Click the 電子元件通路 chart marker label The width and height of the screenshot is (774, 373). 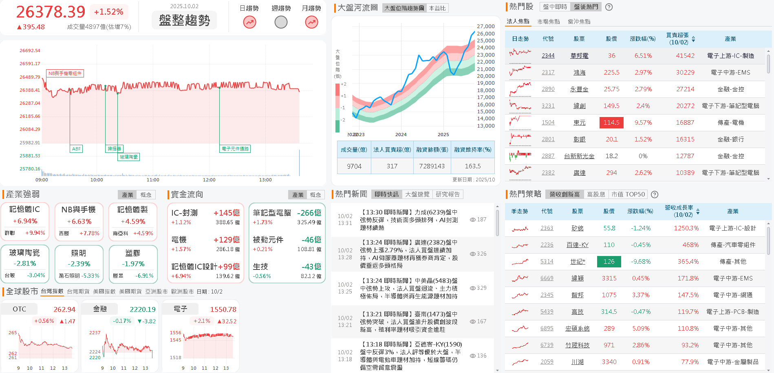click(x=235, y=149)
